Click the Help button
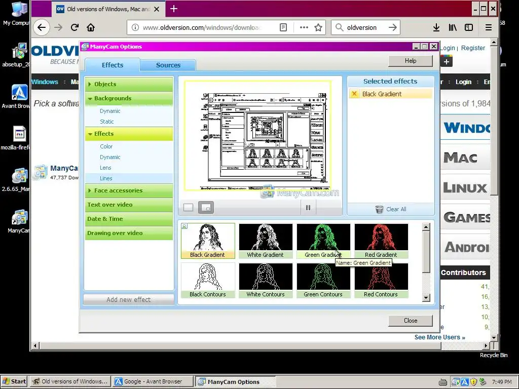This screenshot has height=389, width=519. [x=411, y=61]
